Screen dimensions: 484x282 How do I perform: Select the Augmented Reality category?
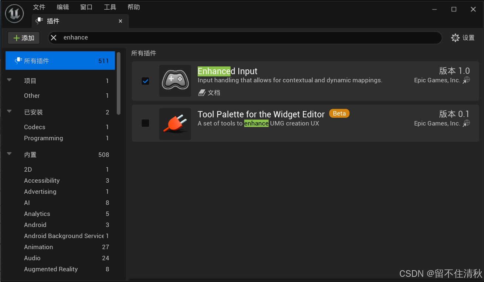(x=60, y=269)
